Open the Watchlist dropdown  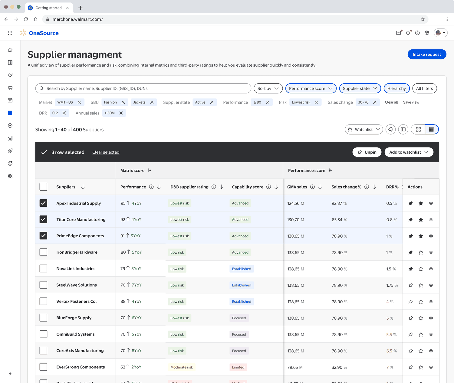364,129
